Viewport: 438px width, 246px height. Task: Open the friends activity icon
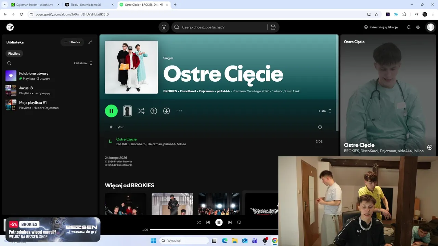point(418,27)
